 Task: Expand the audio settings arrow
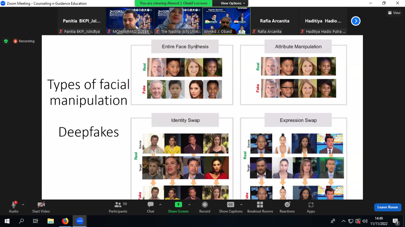coord(23,205)
